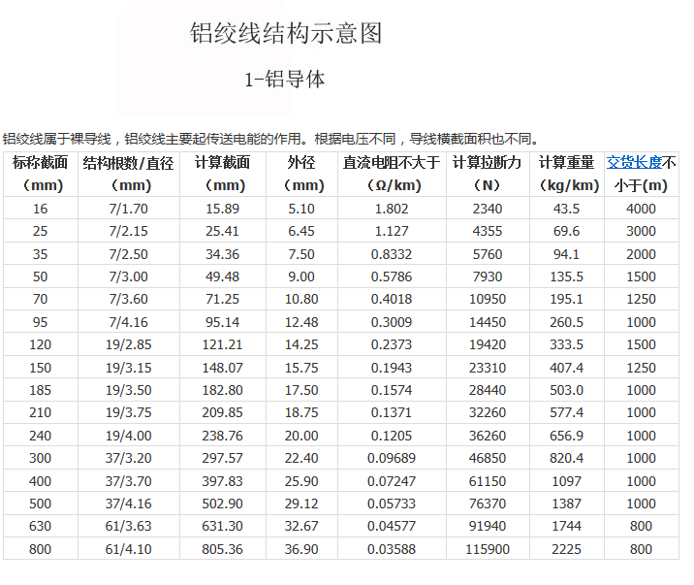The height and width of the screenshot is (585, 694).
Task: Select the structure cell 7/2.15
Action: (x=128, y=231)
